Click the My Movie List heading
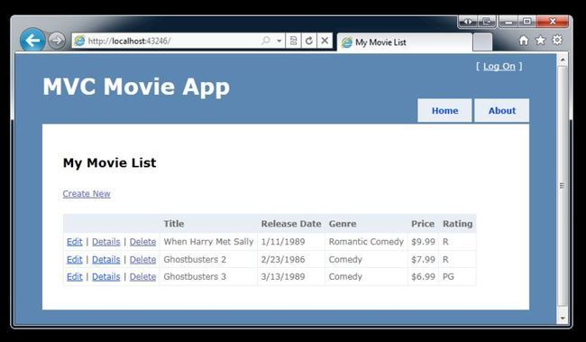The image size is (586, 342). click(x=109, y=162)
